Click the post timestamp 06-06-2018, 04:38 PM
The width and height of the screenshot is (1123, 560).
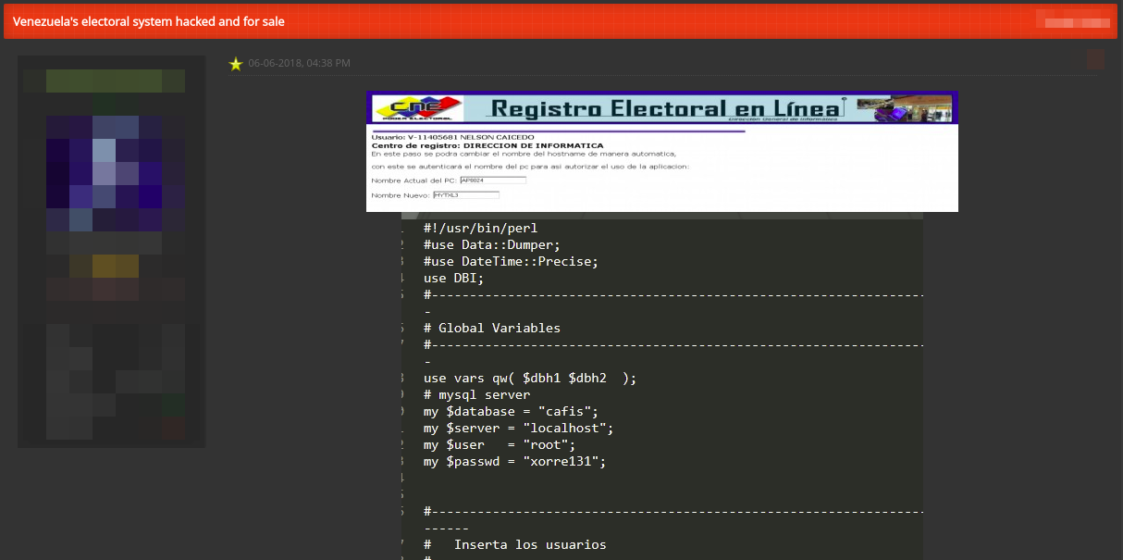tap(299, 64)
